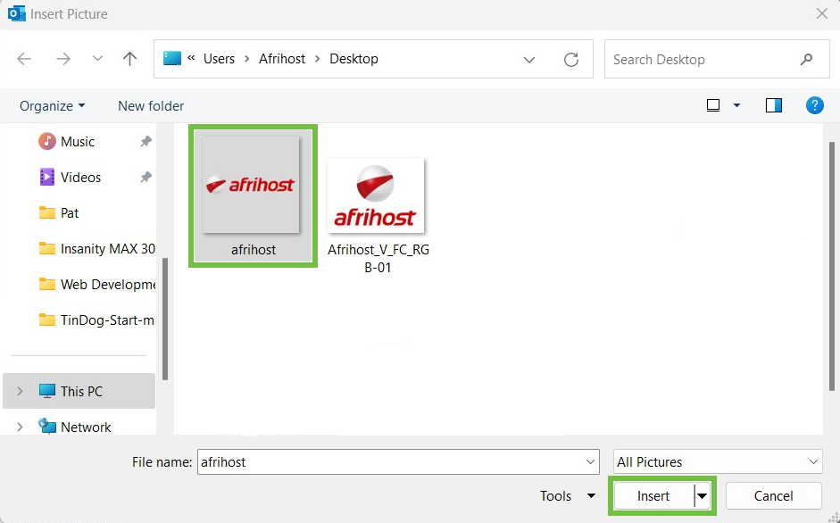The height and width of the screenshot is (523, 840).
Task: Click the Back navigation arrow
Action: (24, 59)
